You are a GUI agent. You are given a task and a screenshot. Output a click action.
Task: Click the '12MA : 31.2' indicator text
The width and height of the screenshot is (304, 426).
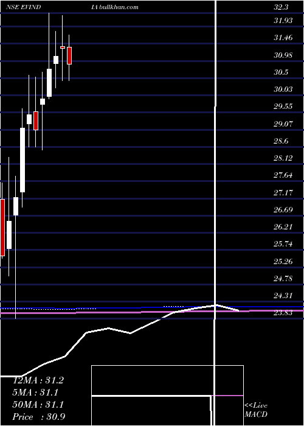(x=38, y=380)
